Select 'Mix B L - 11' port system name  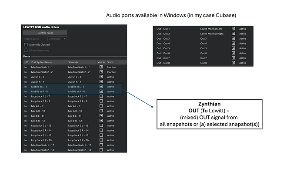38,116
